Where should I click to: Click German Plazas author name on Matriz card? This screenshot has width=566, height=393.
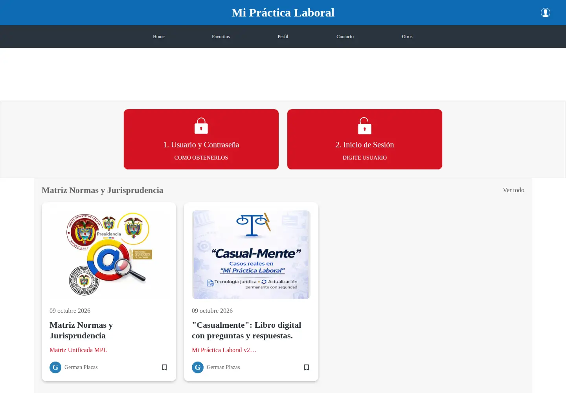point(81,367)
